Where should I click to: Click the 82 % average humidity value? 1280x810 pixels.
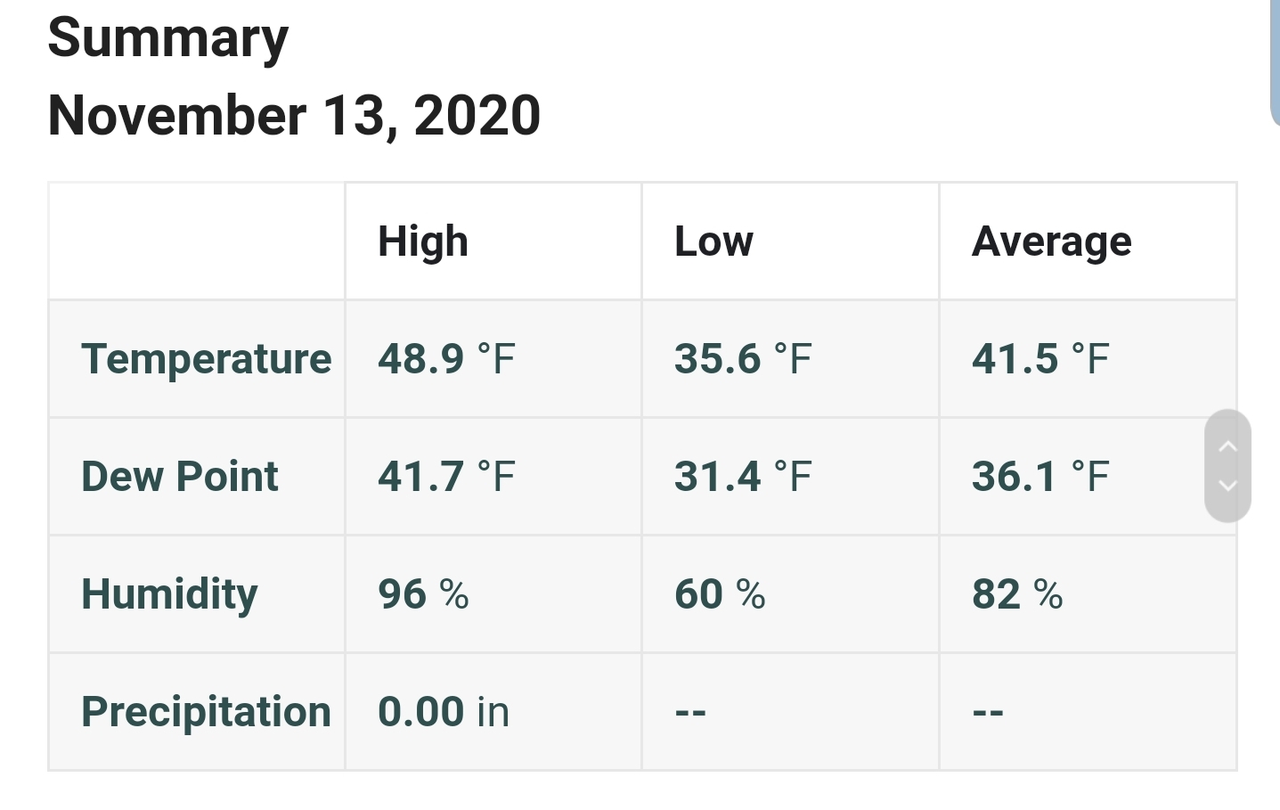1018,594
